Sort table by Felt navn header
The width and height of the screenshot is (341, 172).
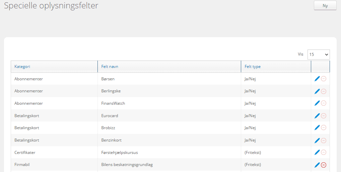[x=110, y=67]
